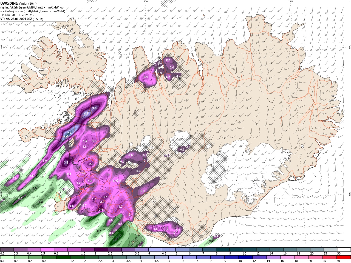Pick the red rain-scale swatch at 30

tap(344, 257)
